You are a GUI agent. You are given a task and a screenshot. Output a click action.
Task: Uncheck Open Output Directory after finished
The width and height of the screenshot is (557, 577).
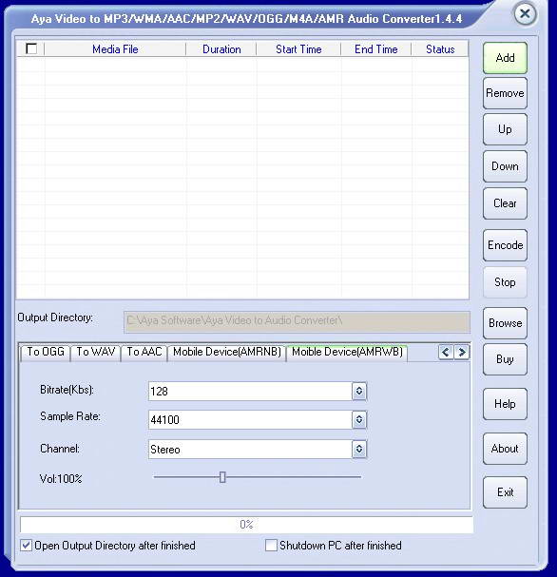coord(26,546)
